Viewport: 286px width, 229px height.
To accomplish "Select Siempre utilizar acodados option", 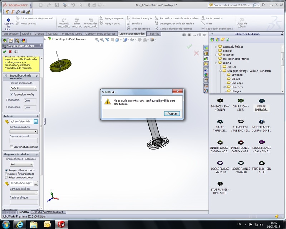I will pyautogui.click(x=6, y=170).
